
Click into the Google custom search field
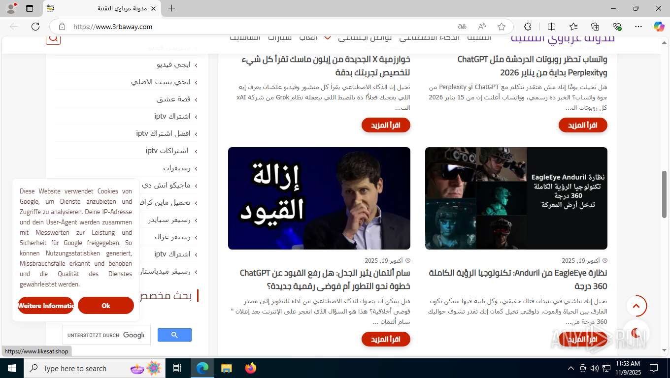pos(106,335)
